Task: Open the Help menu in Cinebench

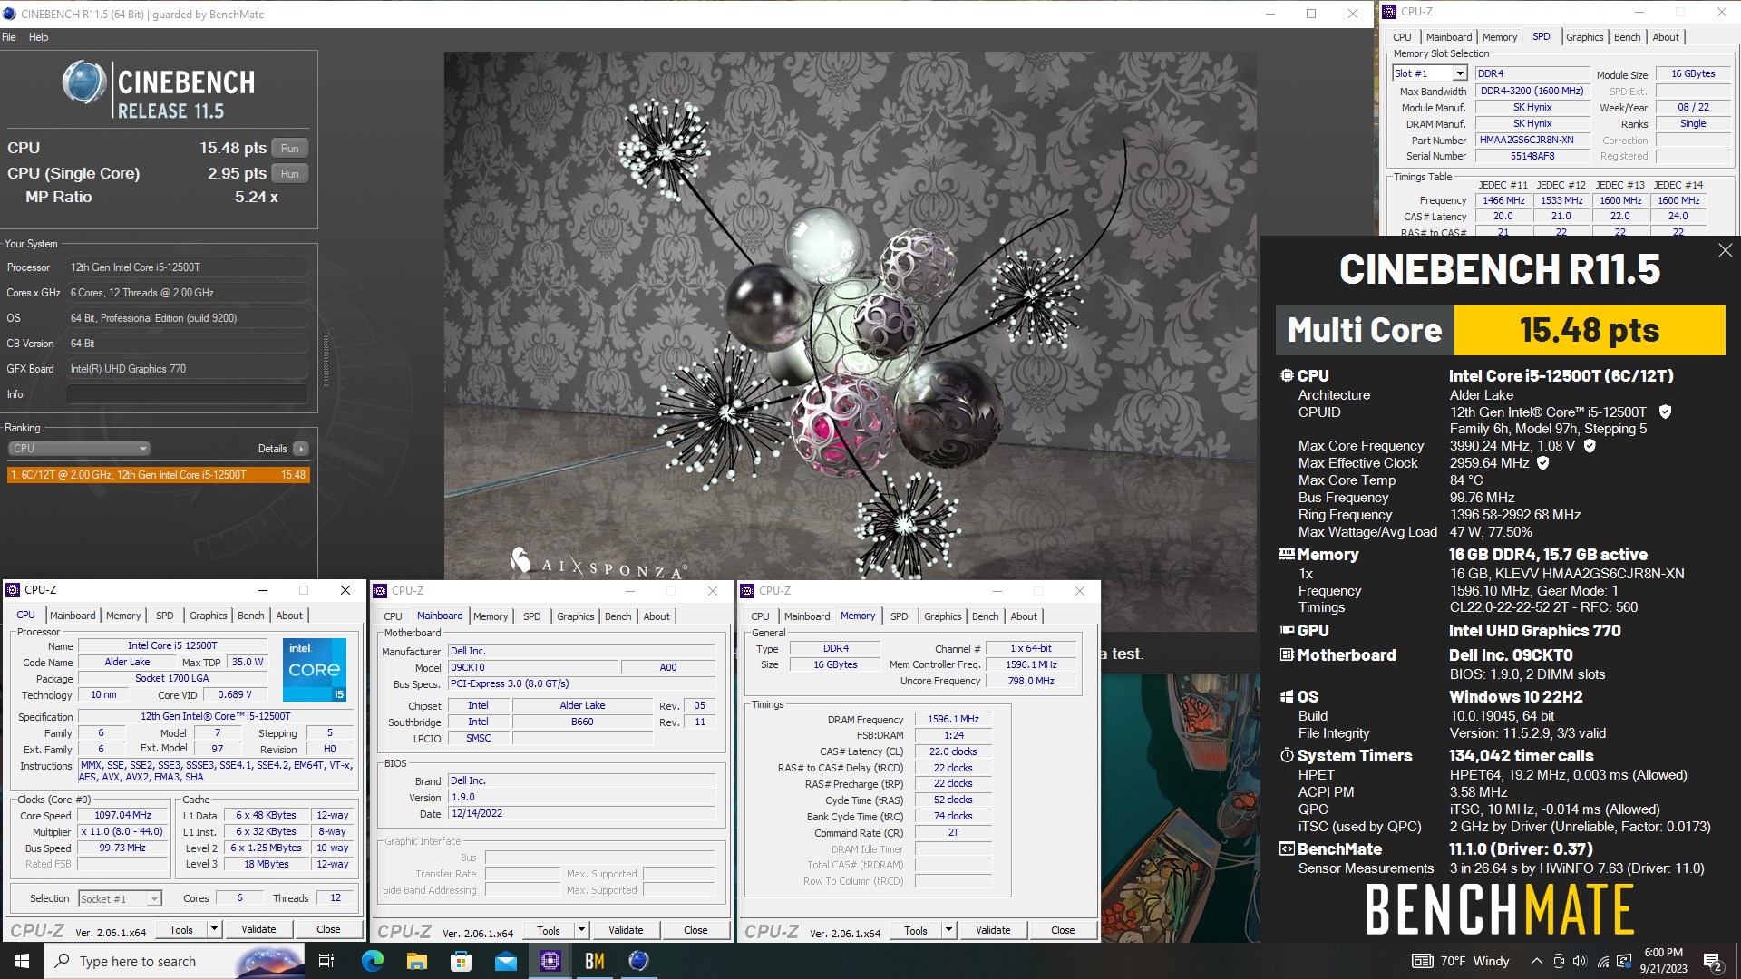Action: 38,37
